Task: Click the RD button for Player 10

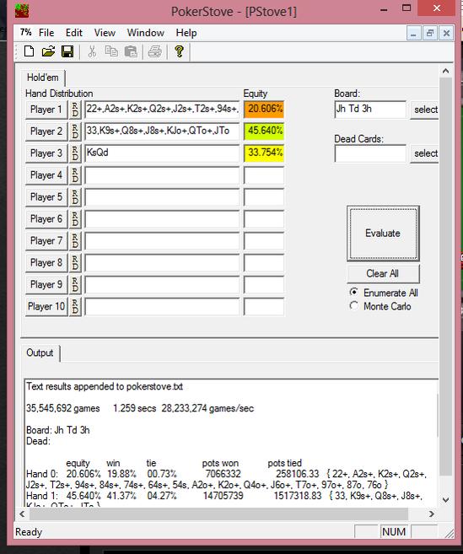Action: point(75,307)
